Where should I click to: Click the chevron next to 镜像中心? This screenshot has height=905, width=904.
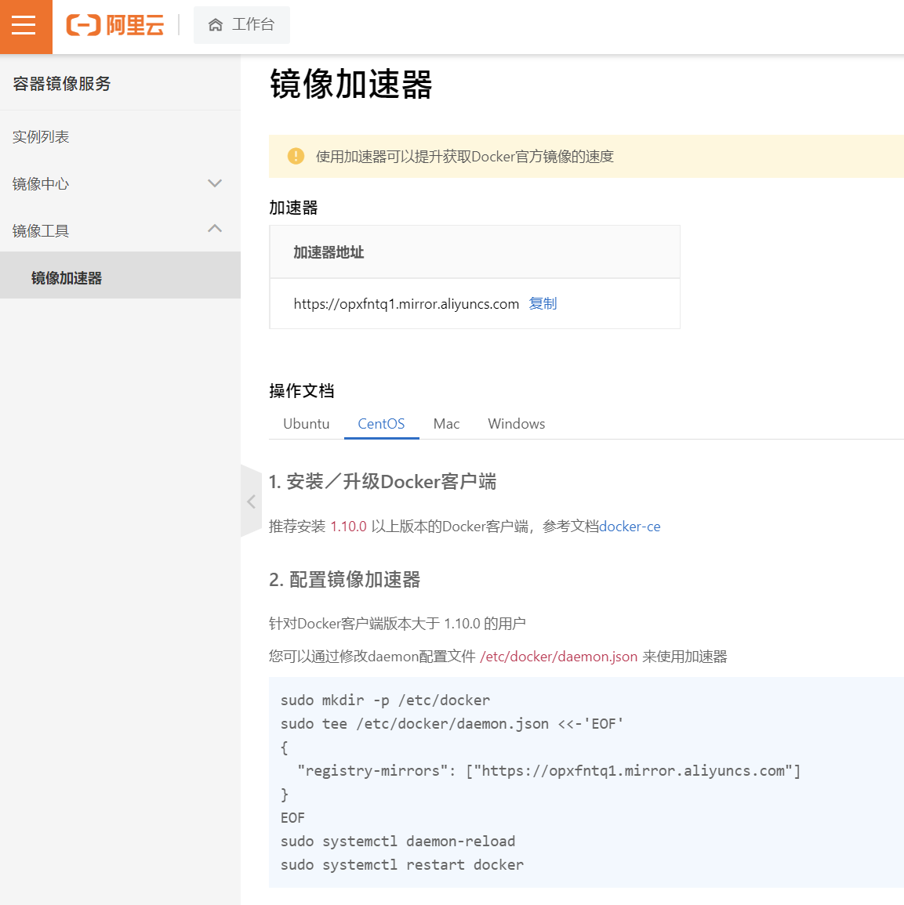(x=215, y=183)
